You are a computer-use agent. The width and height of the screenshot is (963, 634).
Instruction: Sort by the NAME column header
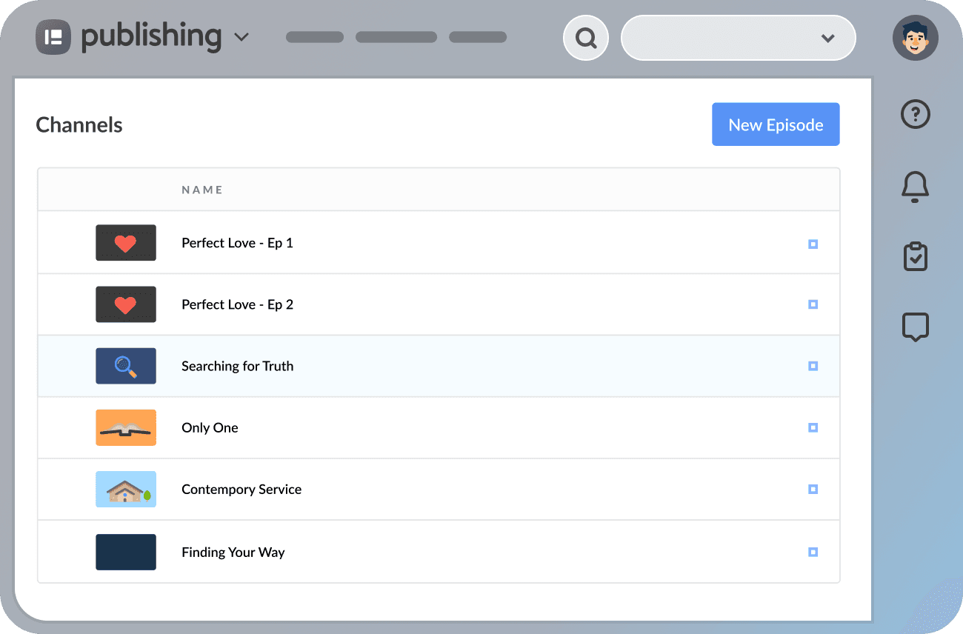pyautogui.click(x=201, y=190)
